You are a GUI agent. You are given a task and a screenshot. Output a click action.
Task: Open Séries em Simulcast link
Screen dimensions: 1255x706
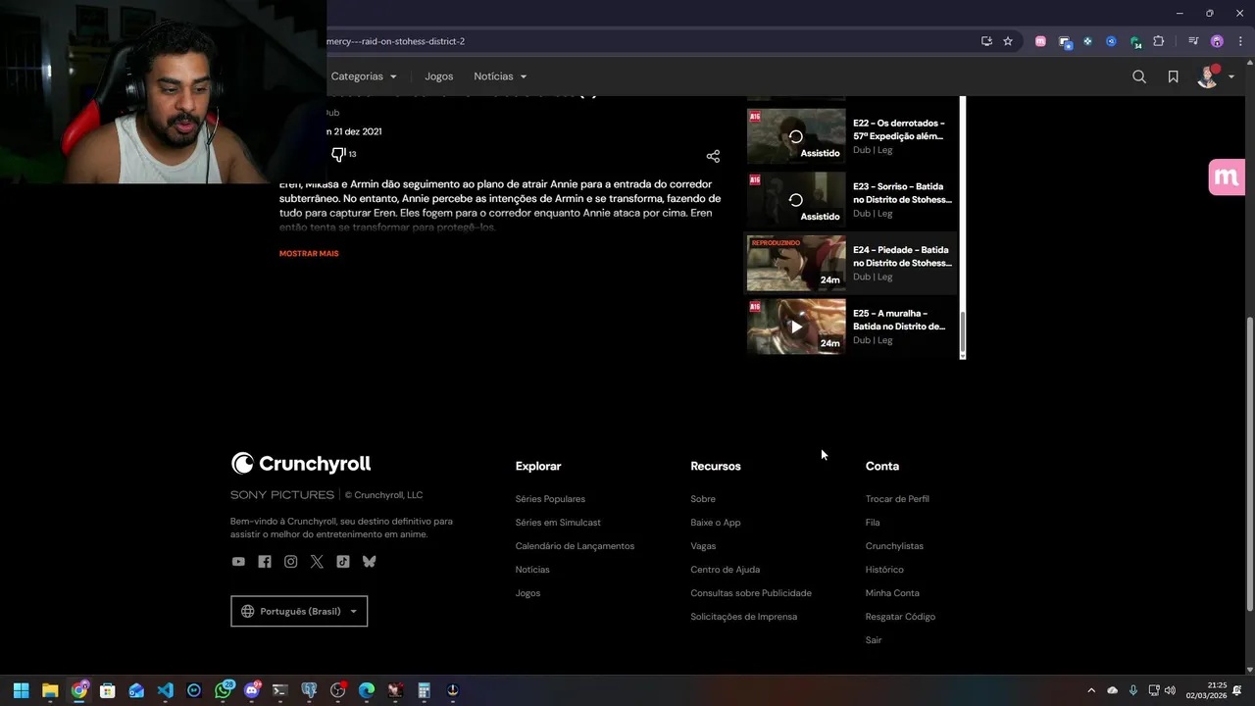[558, 523]
